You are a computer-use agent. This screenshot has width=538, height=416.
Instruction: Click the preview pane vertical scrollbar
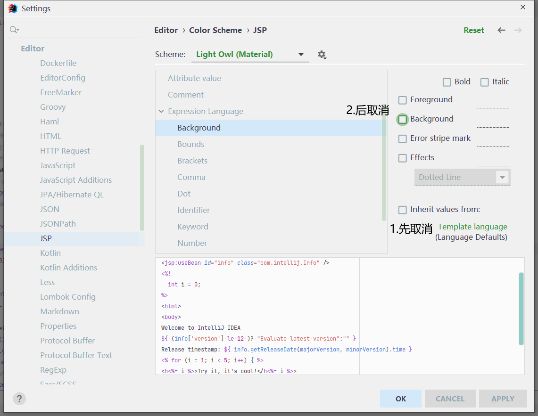pos(521,309)
